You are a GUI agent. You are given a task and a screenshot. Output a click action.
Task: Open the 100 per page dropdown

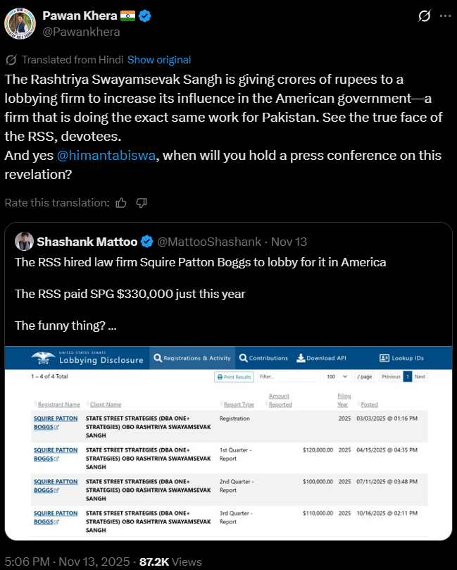[x=338, y=377]
